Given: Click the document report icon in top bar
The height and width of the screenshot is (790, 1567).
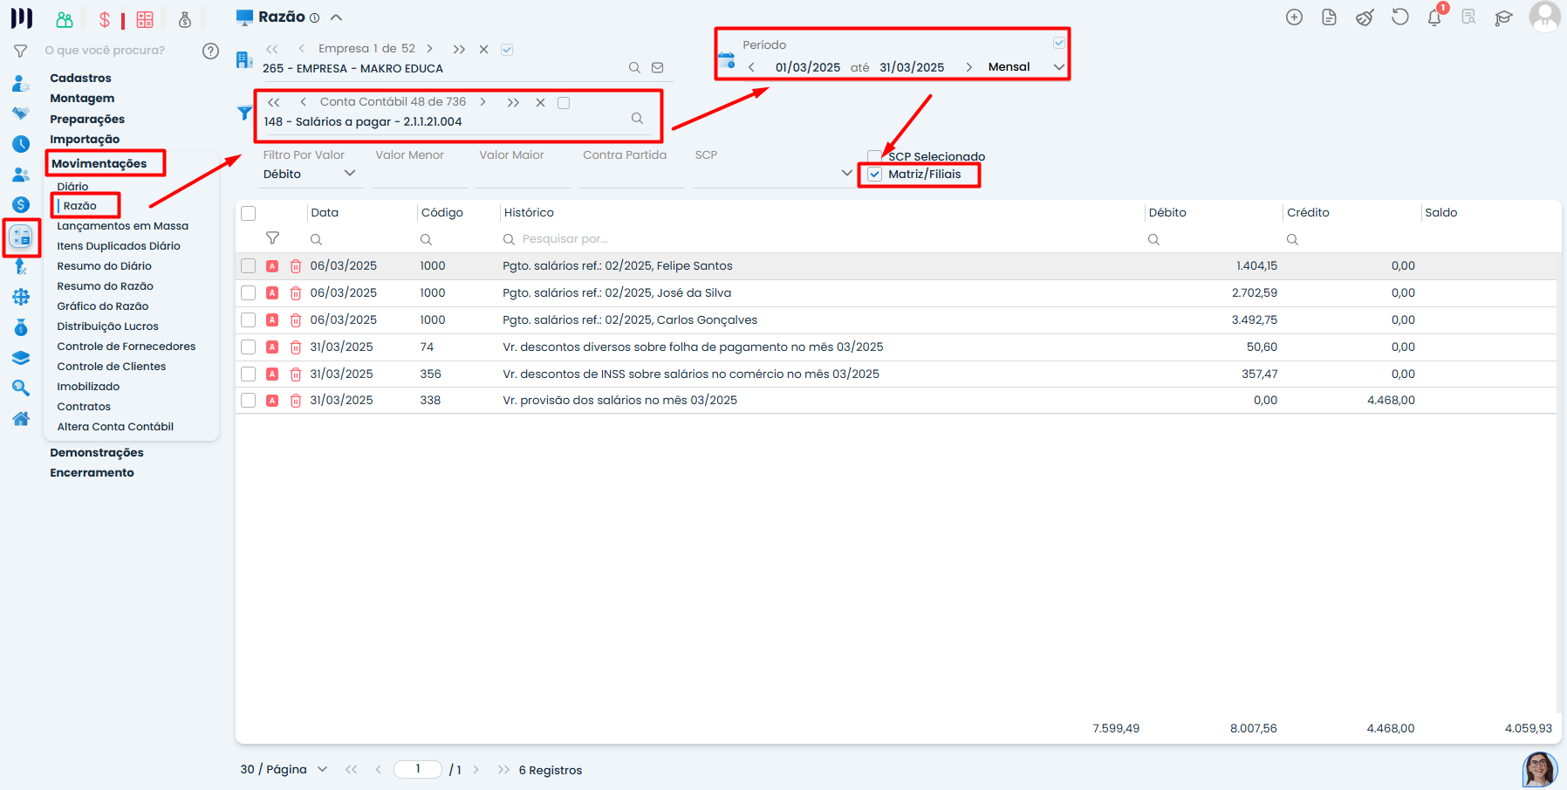Looking at the screenshot, I should coord(1329,17).
